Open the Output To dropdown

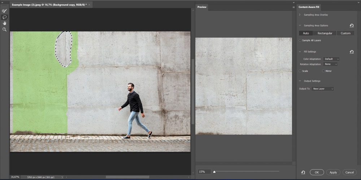(x=322, y=89)
